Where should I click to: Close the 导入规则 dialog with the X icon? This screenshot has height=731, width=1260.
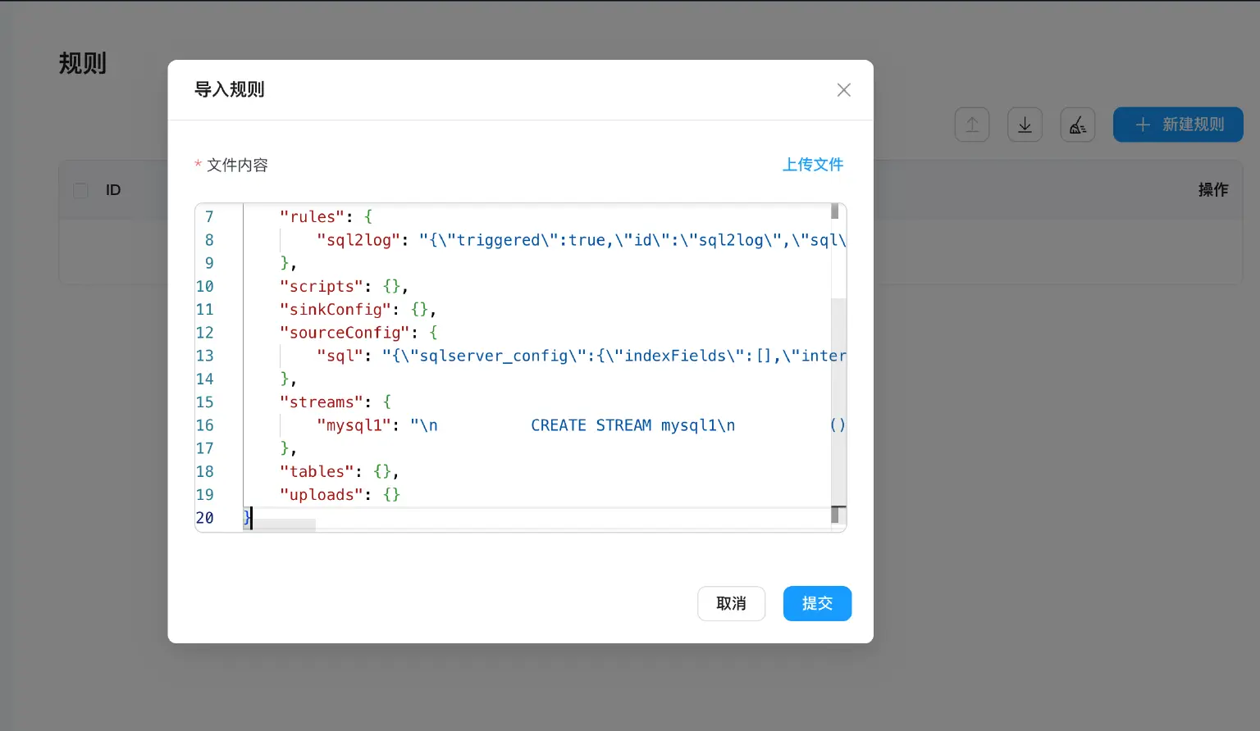(843, 90)
